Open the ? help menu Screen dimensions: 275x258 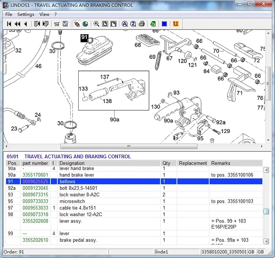(56, 14)
